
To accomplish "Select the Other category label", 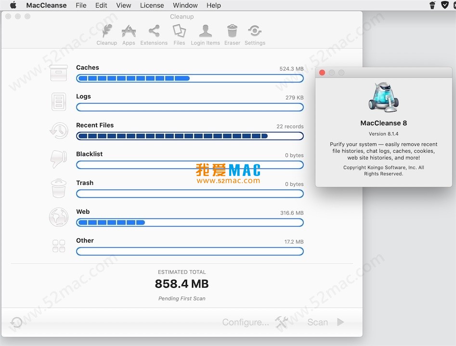I will [x=85, y=241].
